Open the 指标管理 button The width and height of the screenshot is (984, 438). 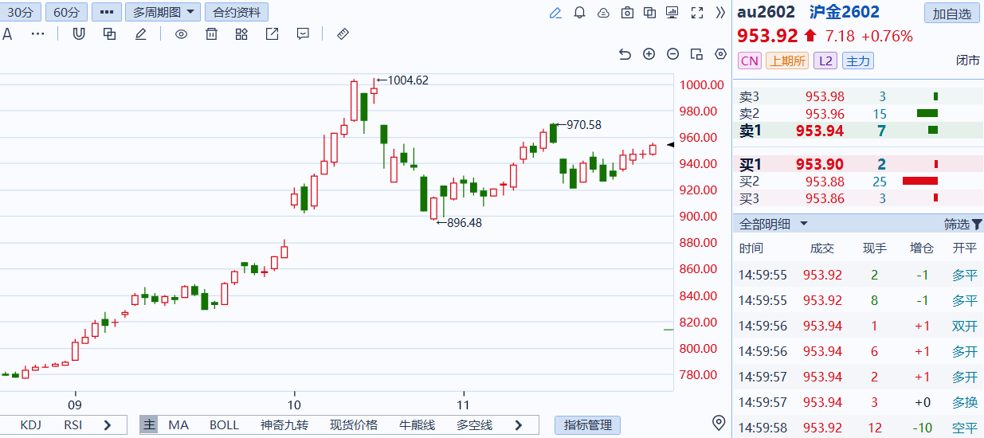pos(587,425)
